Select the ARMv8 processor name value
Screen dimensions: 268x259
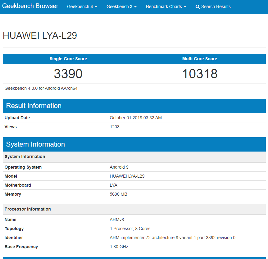click(117, 220)
